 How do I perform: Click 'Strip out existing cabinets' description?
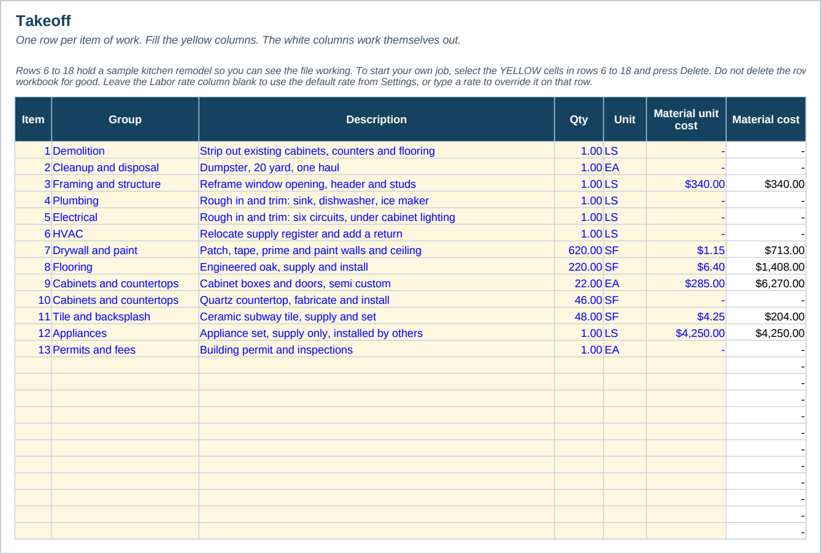pyautogui.click(x=376, y=151)
